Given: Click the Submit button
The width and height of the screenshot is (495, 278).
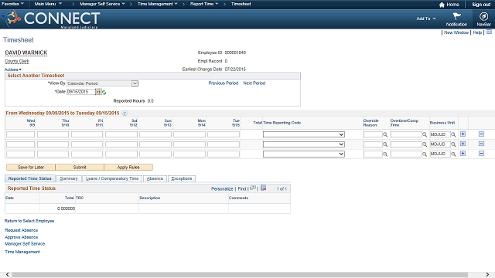Looking at the screenshot, I should point(80,167).
